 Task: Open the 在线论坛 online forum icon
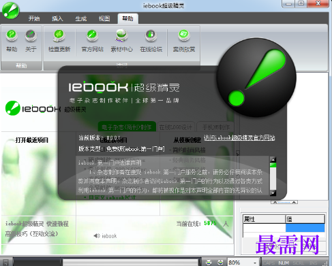pyautogui.click(x=151, y=40)
